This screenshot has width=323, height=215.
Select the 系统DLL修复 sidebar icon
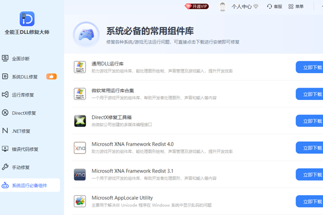coord(5,76)
